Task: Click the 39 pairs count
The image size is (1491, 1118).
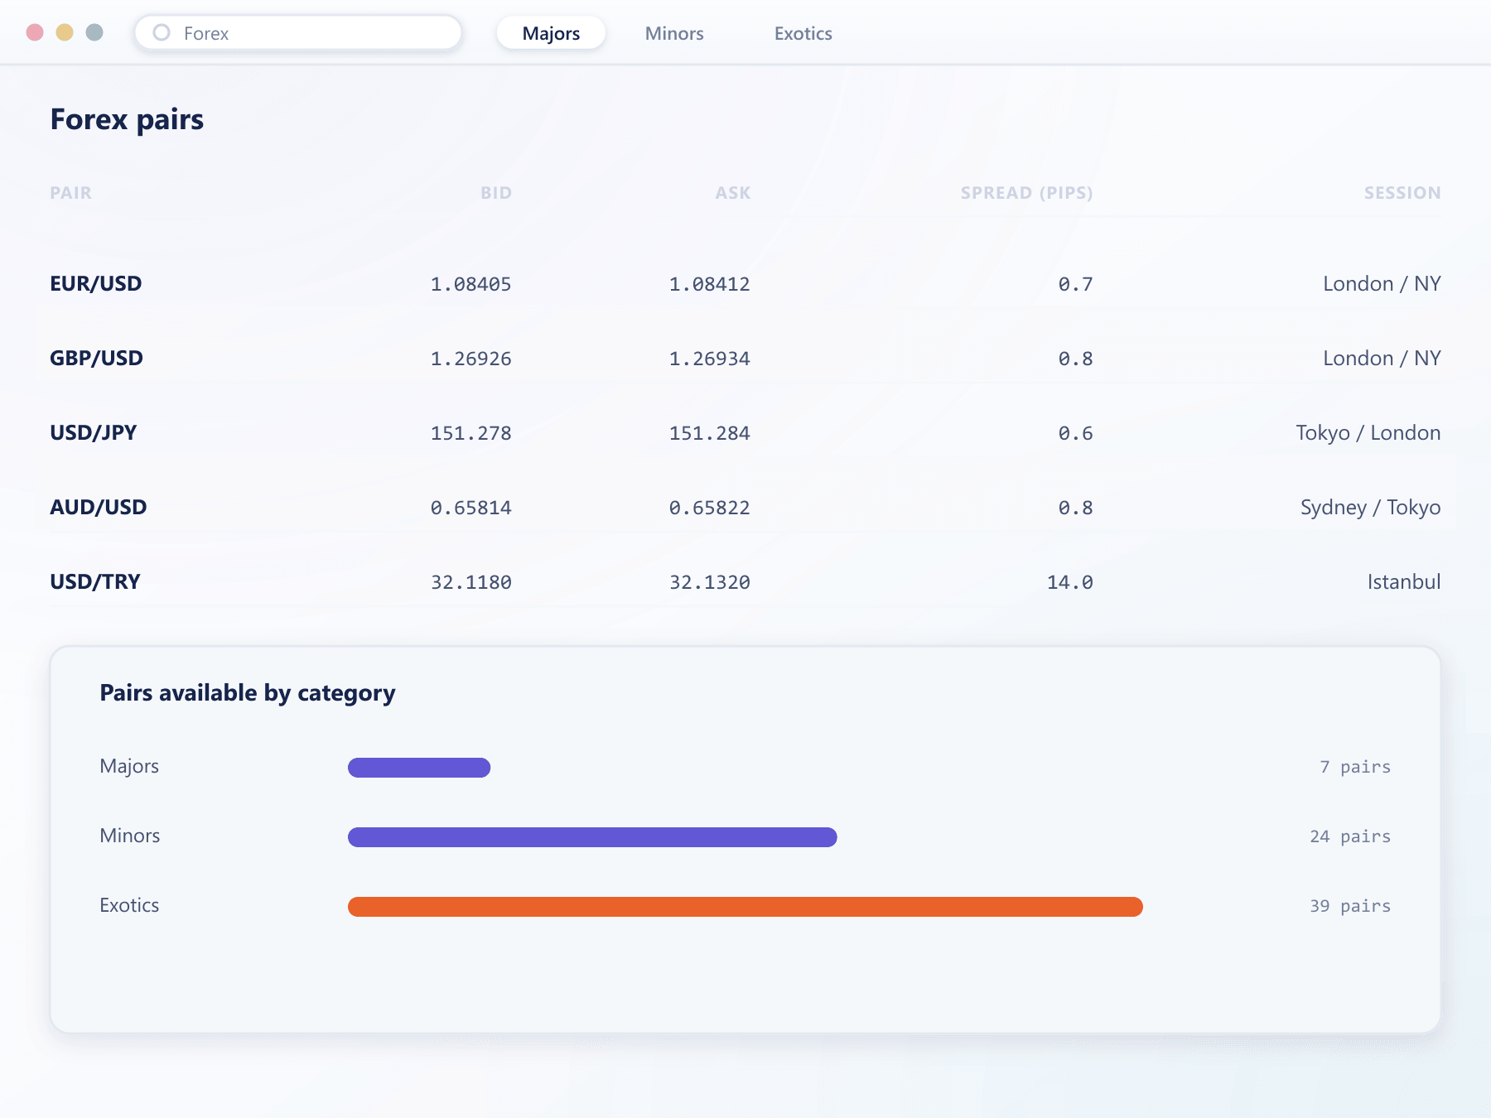Action: point(1350,907)
